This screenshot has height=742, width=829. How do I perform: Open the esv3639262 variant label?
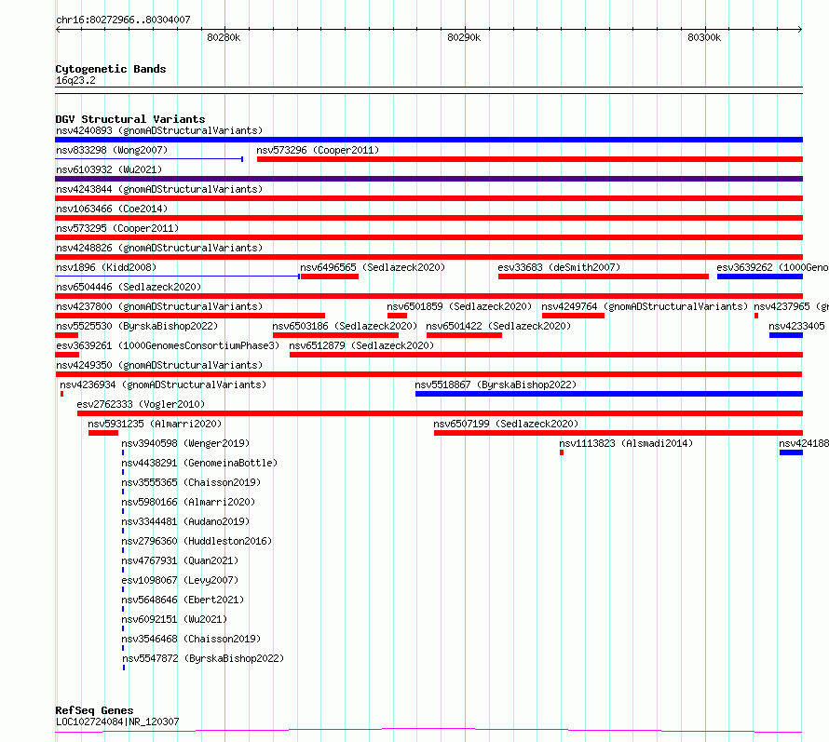click(772, 267)
